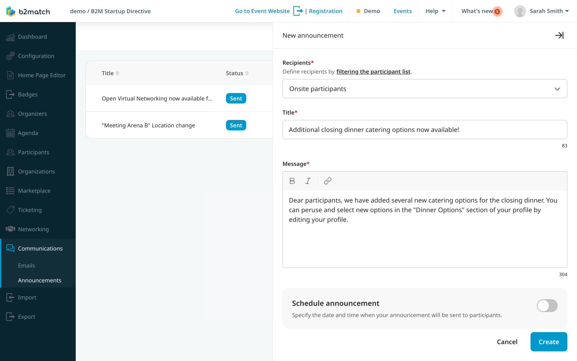The image size is (577, 361).
Task: Enable the Schedule announcement toggle
Action: click(547, 306)
